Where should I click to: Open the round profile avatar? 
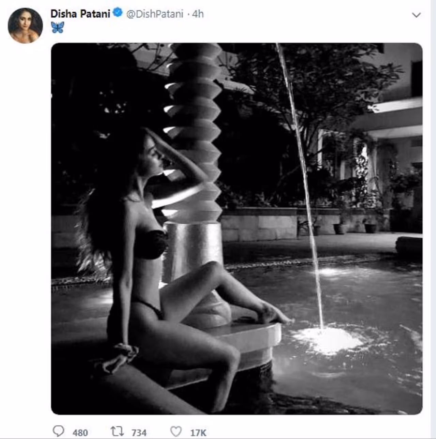25,26
